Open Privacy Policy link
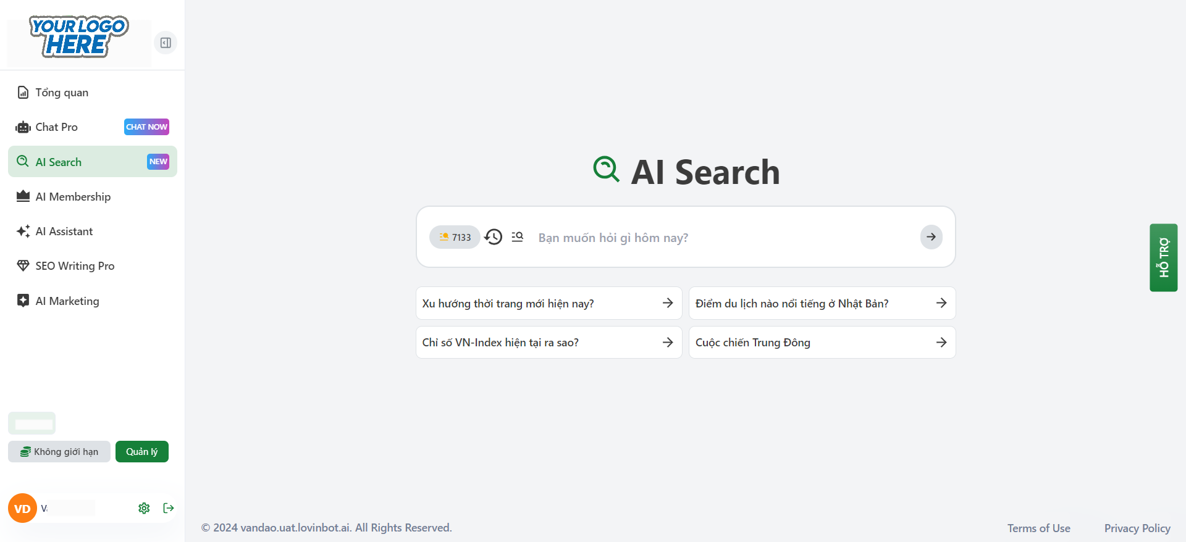The image size is (1186, 542). [1137, 528]
